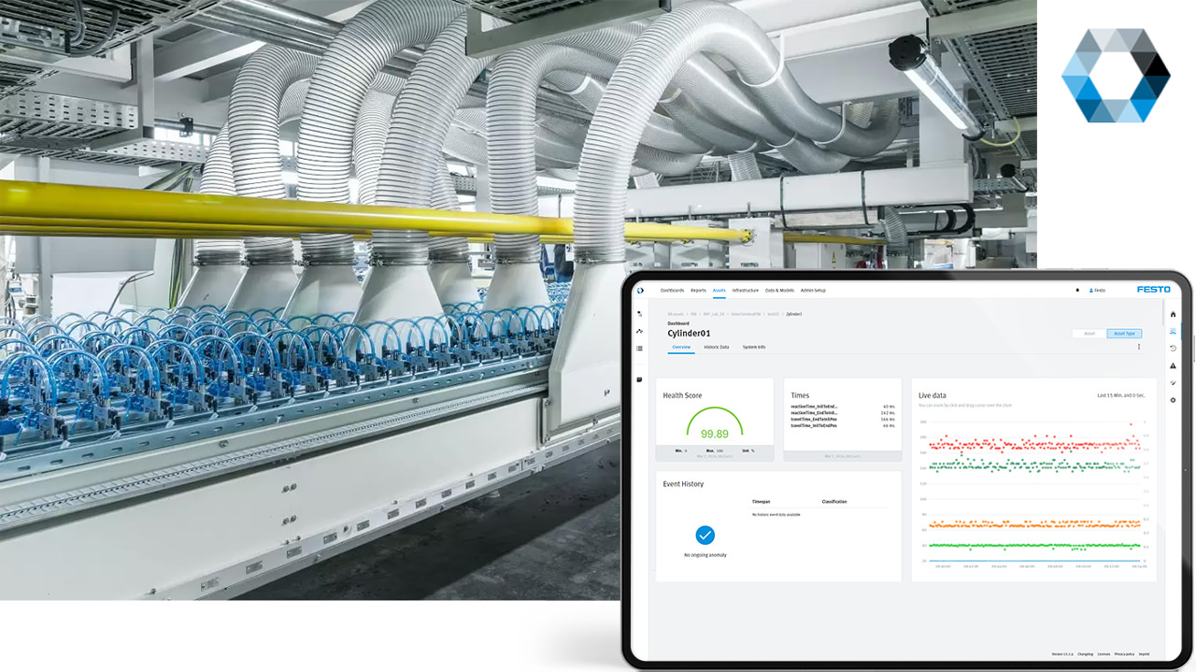
Task: Open the Data & Models menu
Action: click(779, 290)
